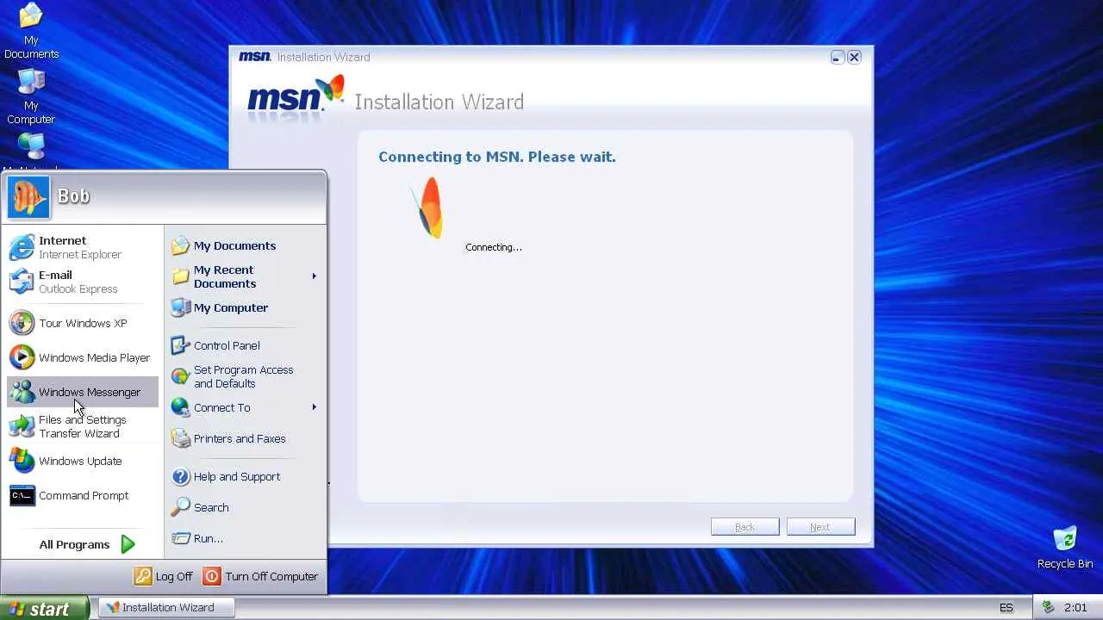Expand the Connect To submenu arrow

click(314, 407)
